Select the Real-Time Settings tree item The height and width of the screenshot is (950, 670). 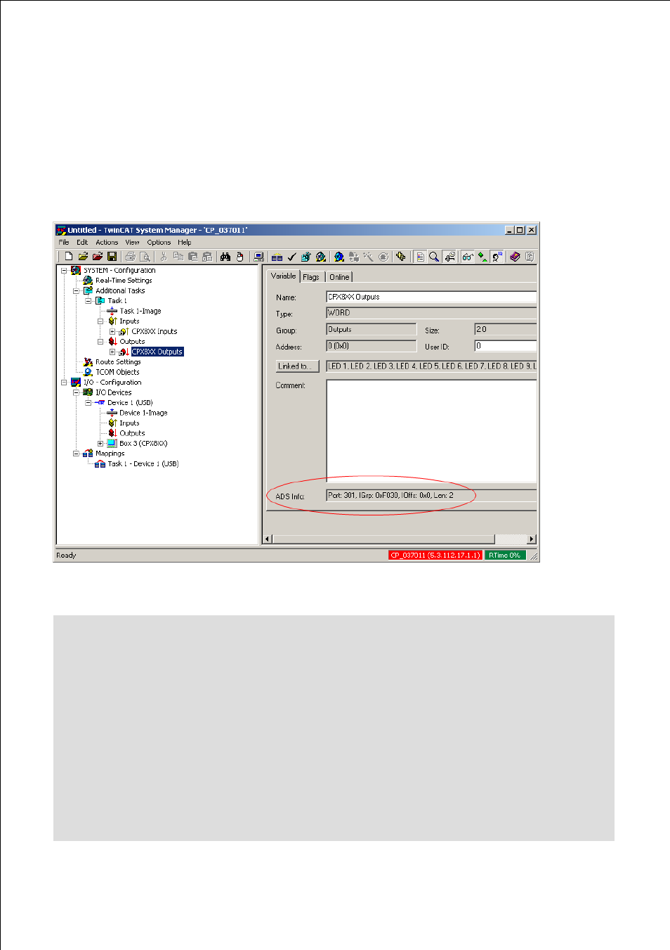124,280
